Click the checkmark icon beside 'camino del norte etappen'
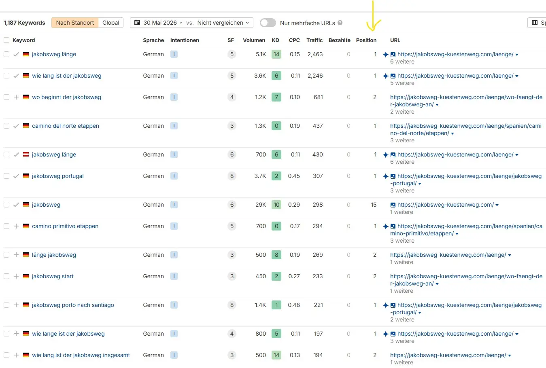The image size is (546, 368). (x=16, y=126)
